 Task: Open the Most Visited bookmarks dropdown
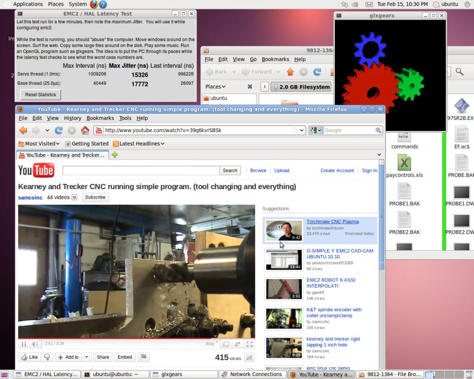(39, 144)
